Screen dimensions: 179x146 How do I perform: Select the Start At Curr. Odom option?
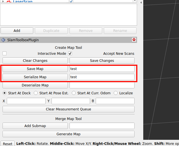pos(74,93)
